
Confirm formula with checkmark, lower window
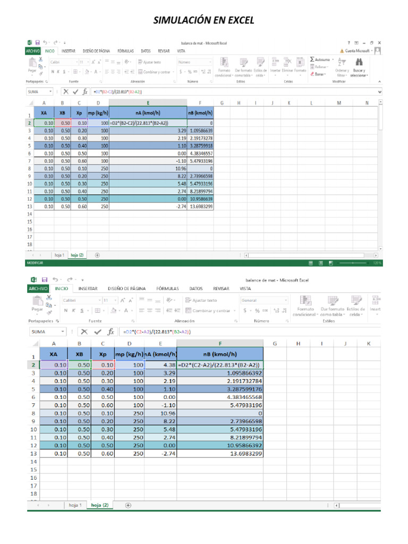98,331
